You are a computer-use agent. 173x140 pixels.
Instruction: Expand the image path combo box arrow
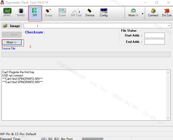[169, 26]
